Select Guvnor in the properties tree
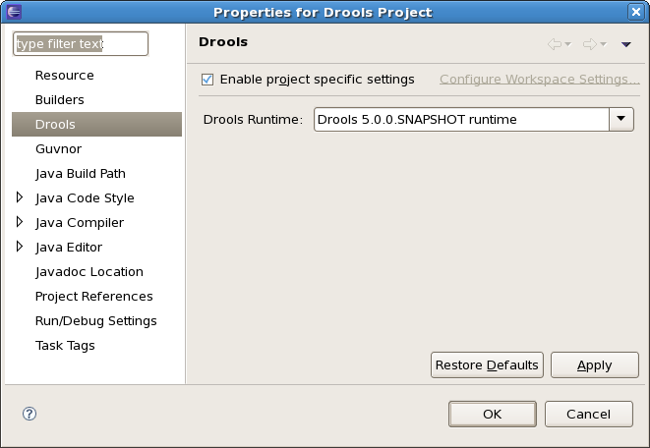Screen dimensions: 650x448 click(x=58, y=149)
